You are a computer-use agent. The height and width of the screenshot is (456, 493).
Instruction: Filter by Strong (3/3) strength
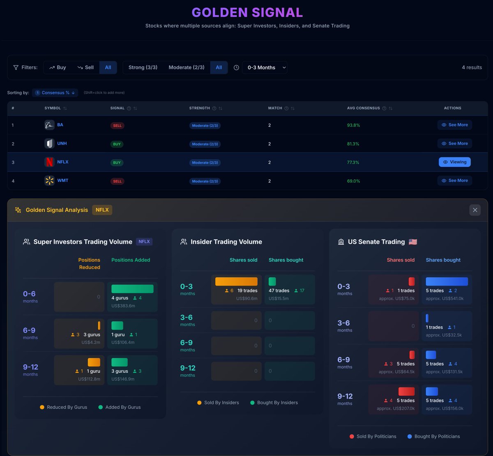143,67
